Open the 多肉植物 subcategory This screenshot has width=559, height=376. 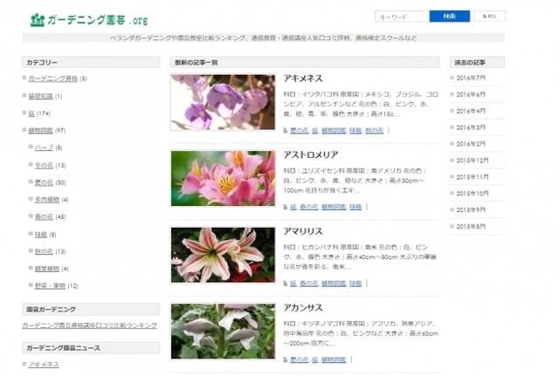coord(47,200)
